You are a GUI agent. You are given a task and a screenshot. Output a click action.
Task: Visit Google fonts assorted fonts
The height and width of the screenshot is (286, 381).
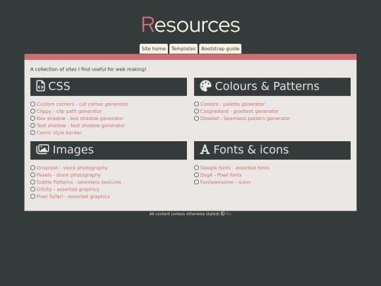point(235,168)
